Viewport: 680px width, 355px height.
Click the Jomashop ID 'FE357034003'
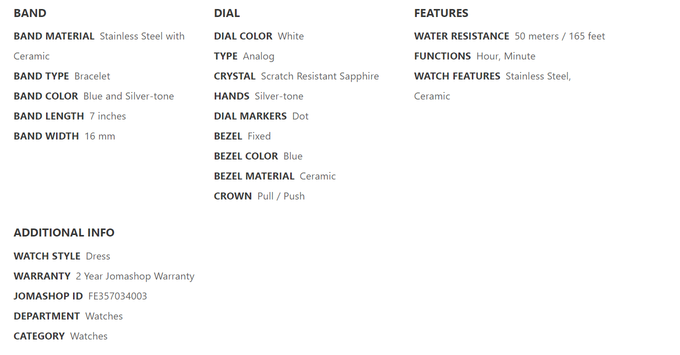[x=118, y=296]
